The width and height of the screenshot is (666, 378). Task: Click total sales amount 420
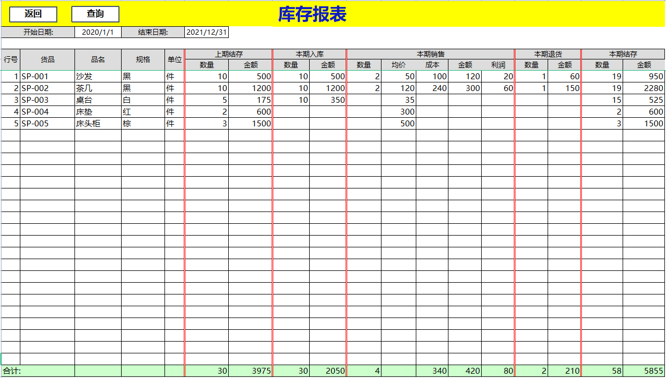465,371
